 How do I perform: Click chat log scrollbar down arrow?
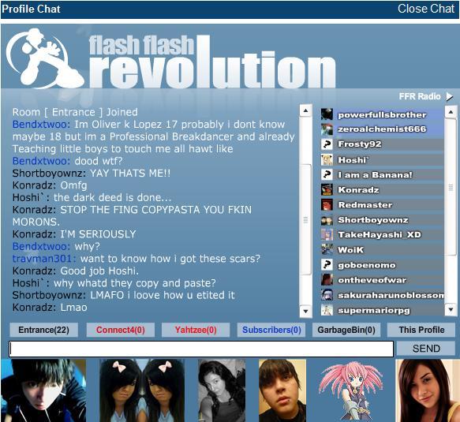[305, 311]
